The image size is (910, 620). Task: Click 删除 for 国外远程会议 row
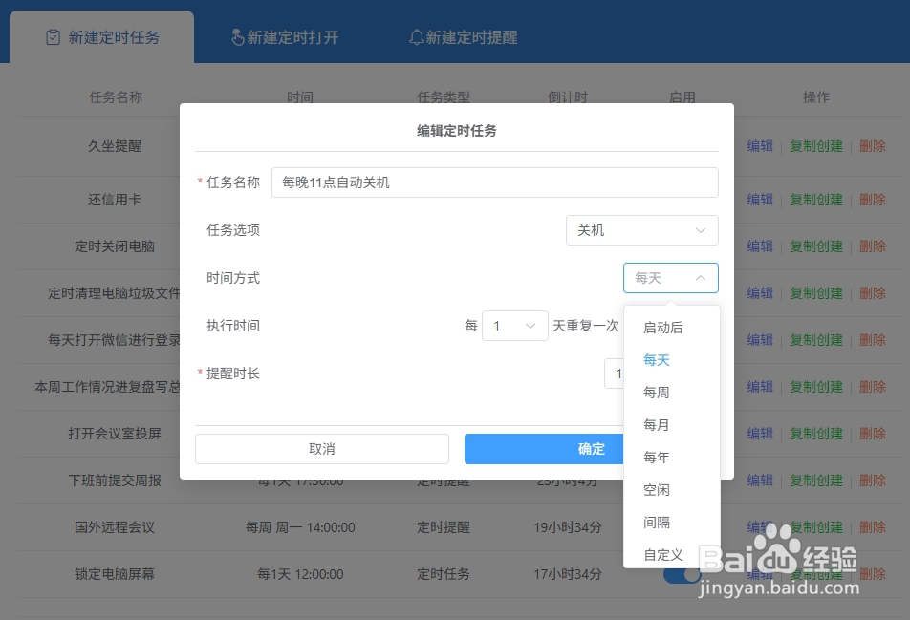pos(873,527)
